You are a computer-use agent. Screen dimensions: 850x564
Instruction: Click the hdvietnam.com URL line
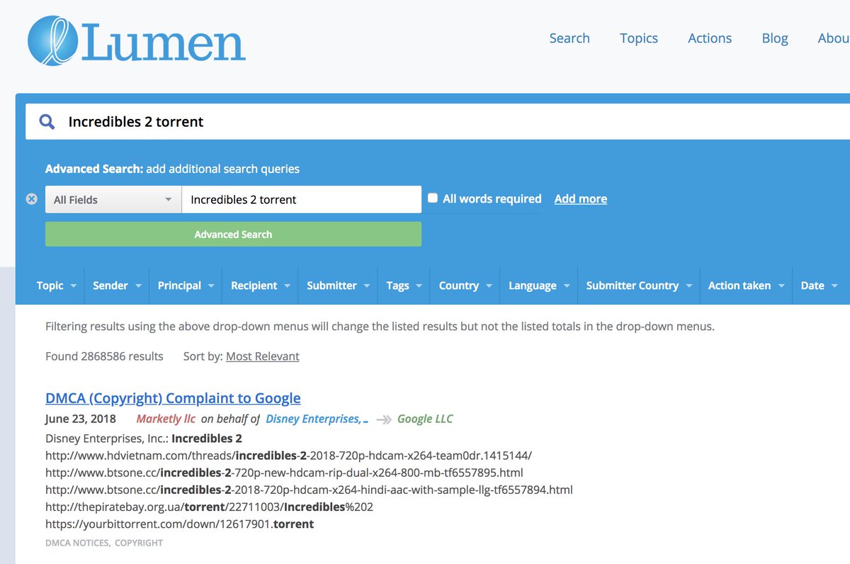tap(288, 455)
